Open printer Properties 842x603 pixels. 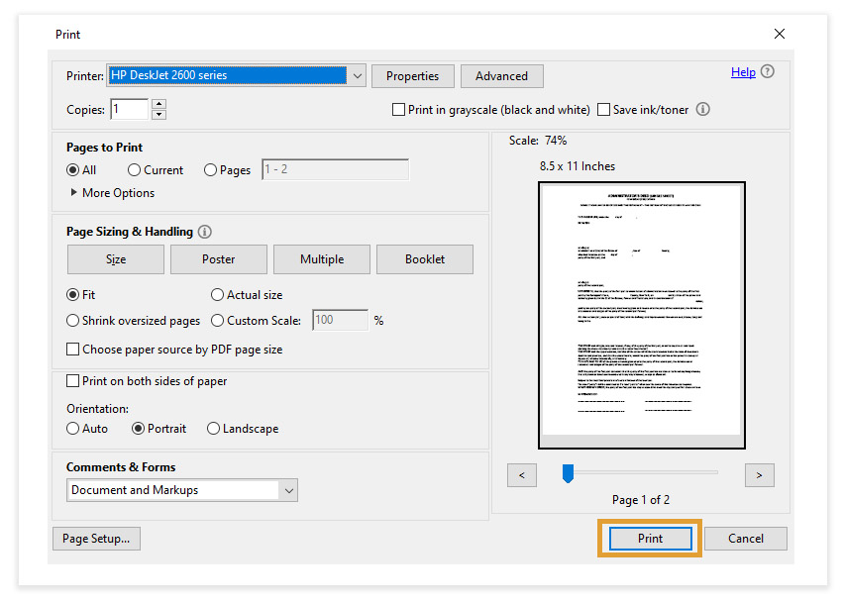coord(412,76)
